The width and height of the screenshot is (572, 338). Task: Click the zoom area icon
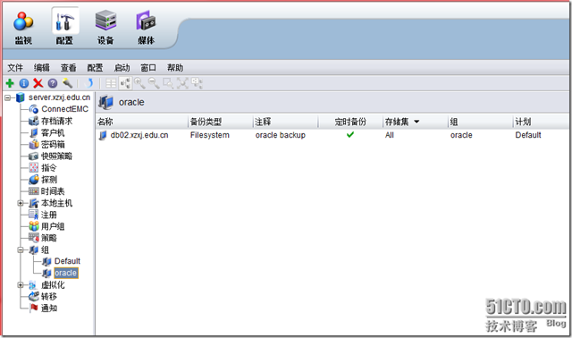[x=168, y=83]
